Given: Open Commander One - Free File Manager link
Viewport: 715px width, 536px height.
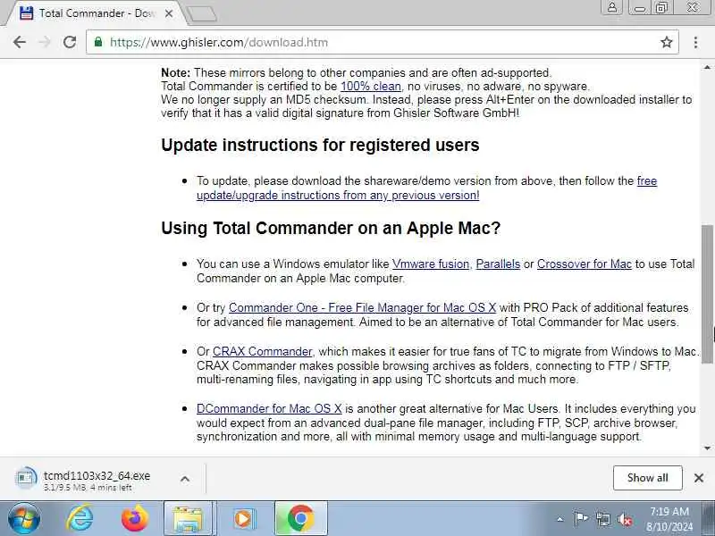Looking at the screenshot, I should pos(362,307).
